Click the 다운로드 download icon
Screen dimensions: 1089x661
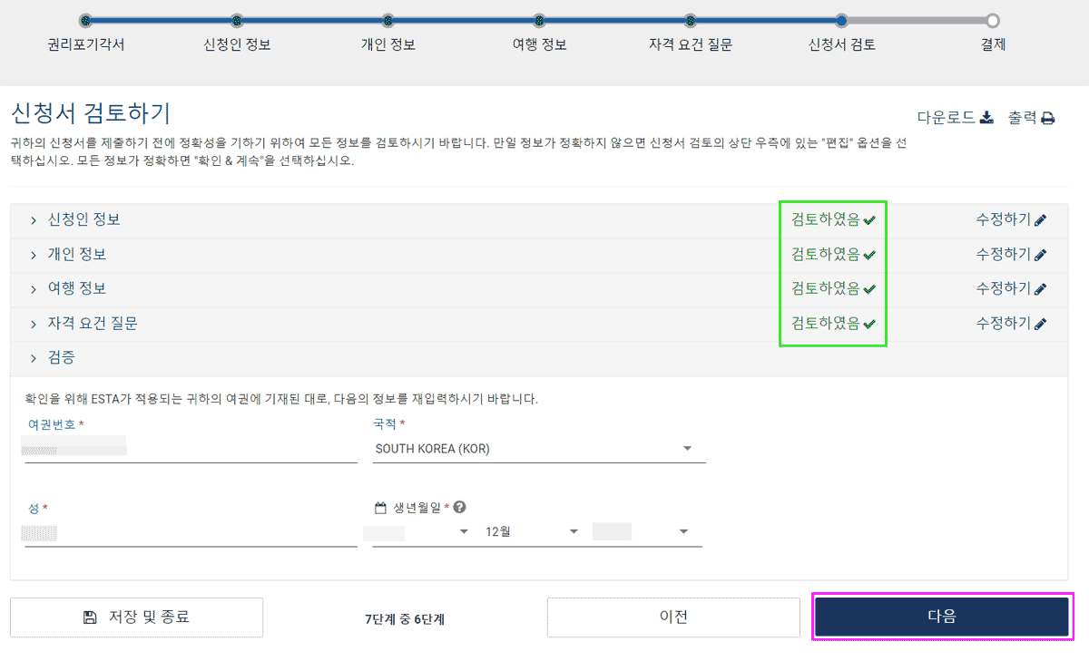pyautogui.click(x=987, y=118)
